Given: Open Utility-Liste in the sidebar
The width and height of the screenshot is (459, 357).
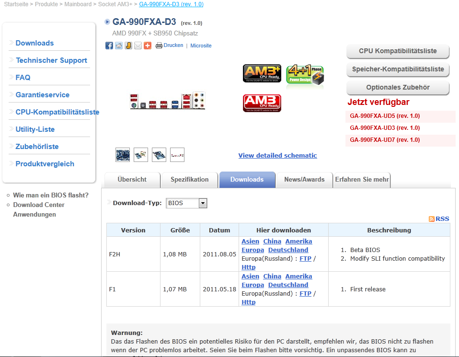Looking at the screenshot, I should (35, 129).
